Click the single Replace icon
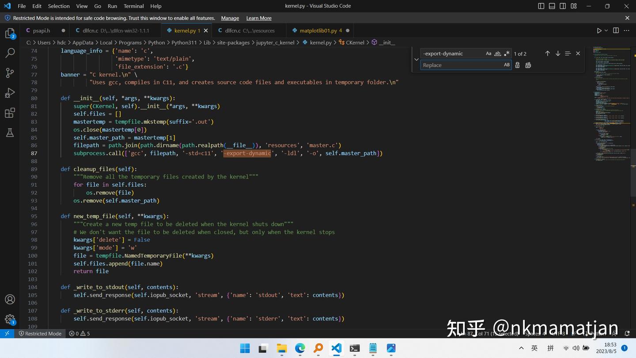The width and height of the screenshot is (636, 358). point(517,65)
